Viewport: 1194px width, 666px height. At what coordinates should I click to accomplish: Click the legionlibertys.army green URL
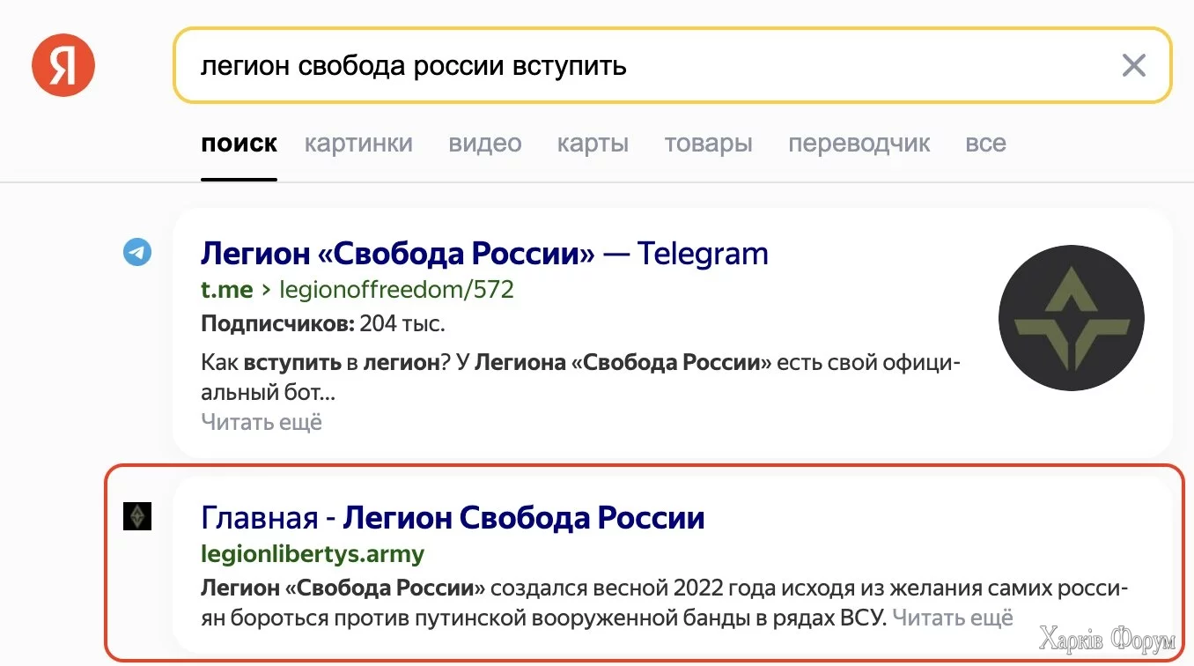(313, 554)
